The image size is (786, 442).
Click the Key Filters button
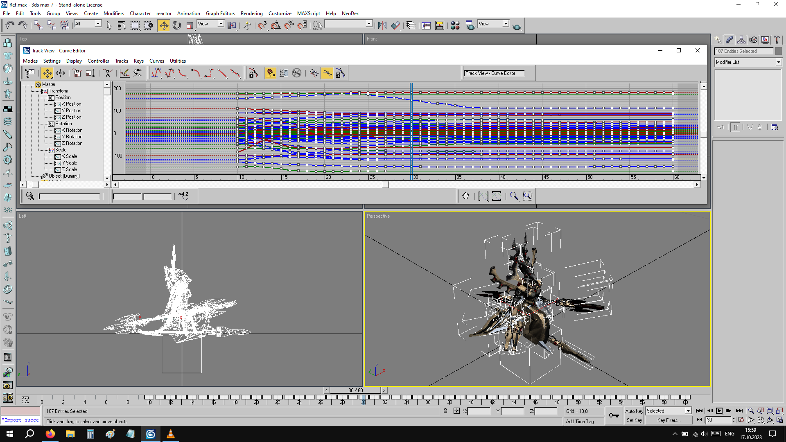coord(669,420)
